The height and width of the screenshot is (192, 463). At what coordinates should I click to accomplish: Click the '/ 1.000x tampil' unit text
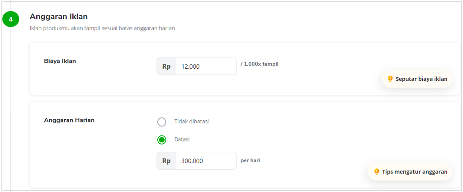259,65
